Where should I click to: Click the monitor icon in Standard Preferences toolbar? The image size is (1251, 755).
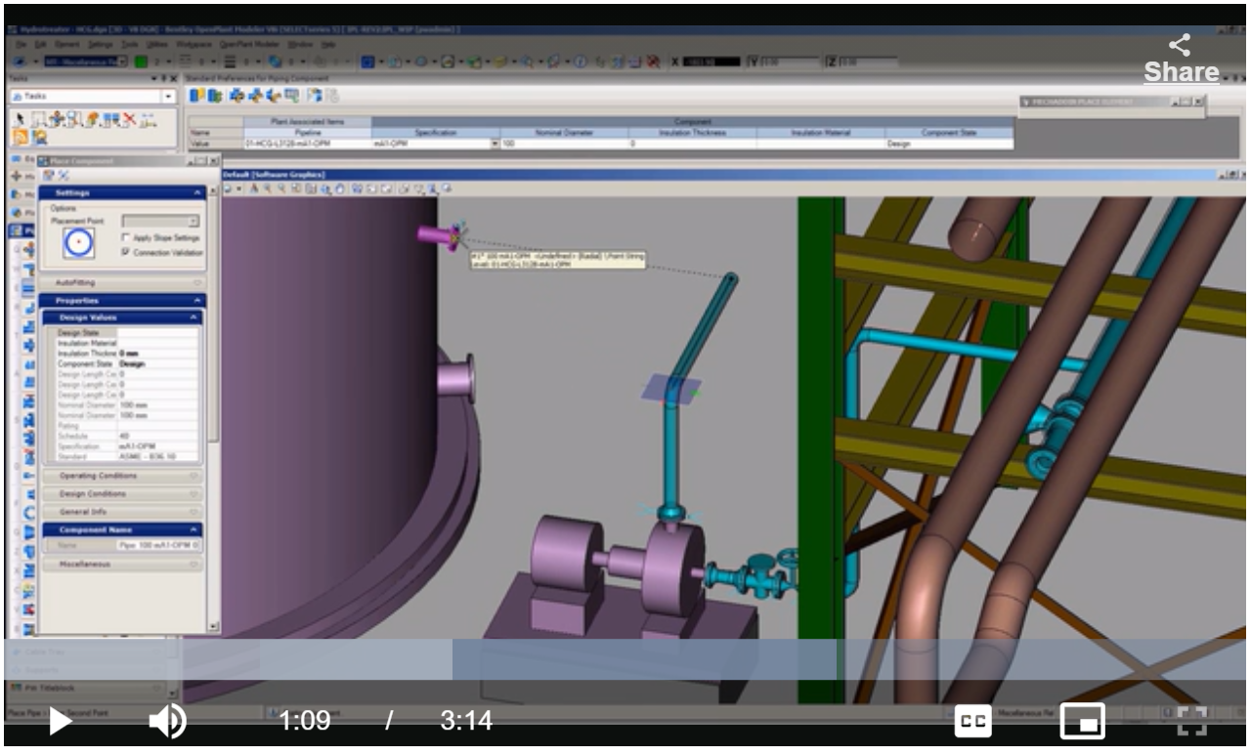click(290, 96)
